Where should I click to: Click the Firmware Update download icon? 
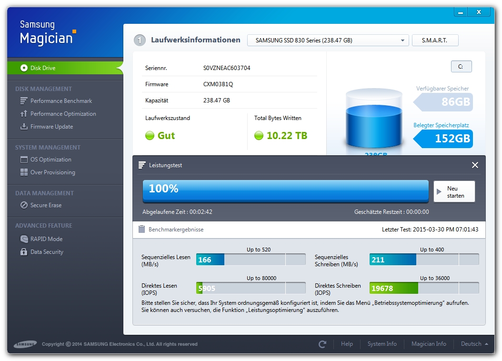24,127
